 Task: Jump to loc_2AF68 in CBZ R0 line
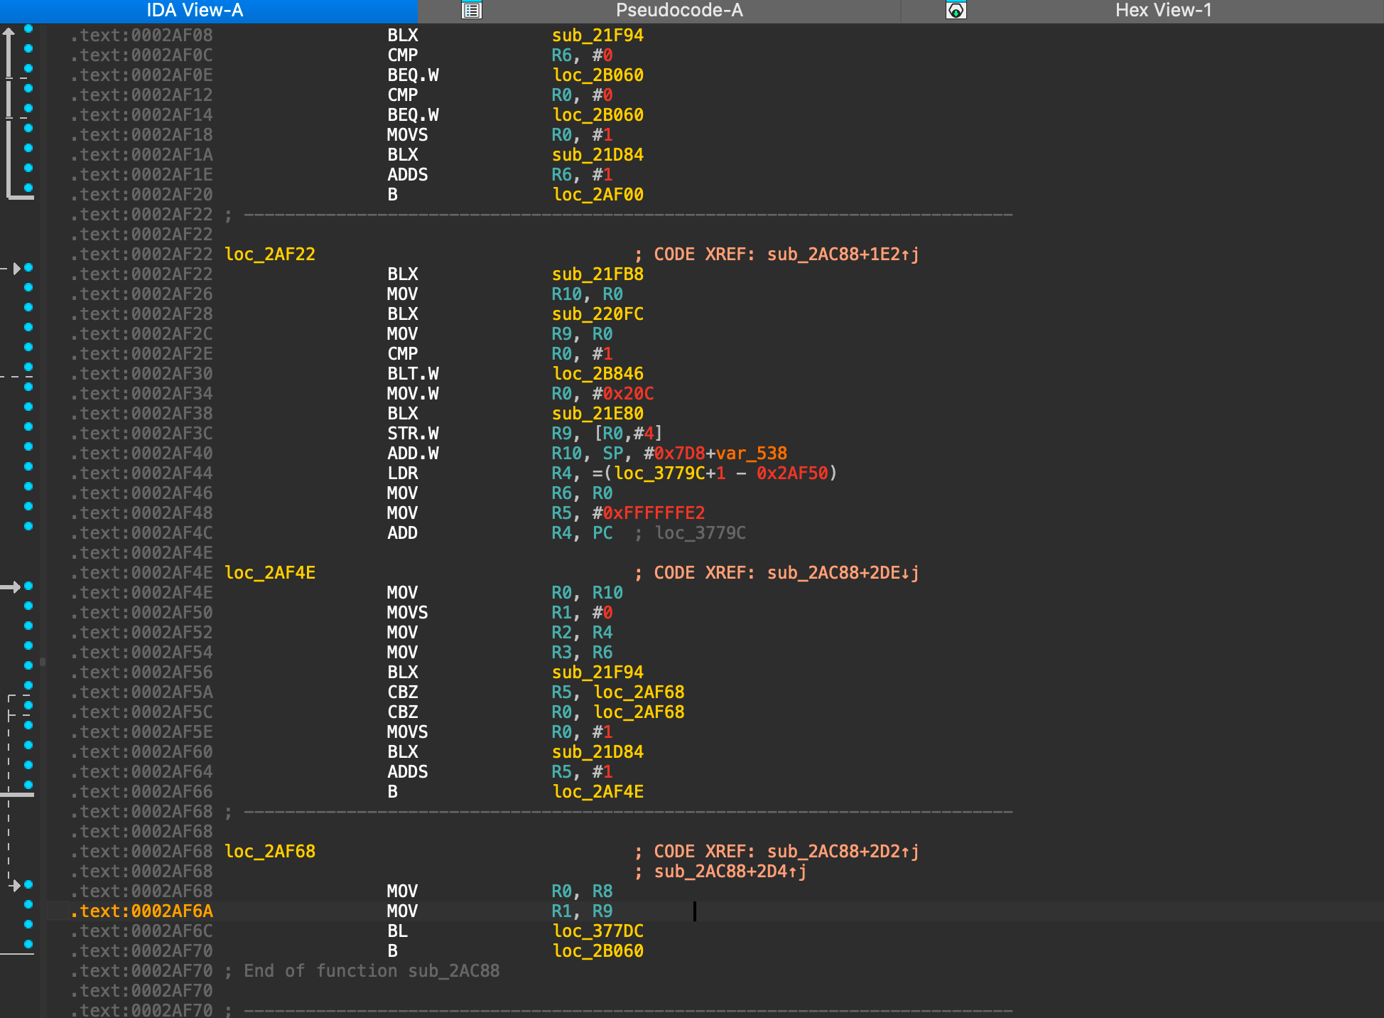pos(639,712)
